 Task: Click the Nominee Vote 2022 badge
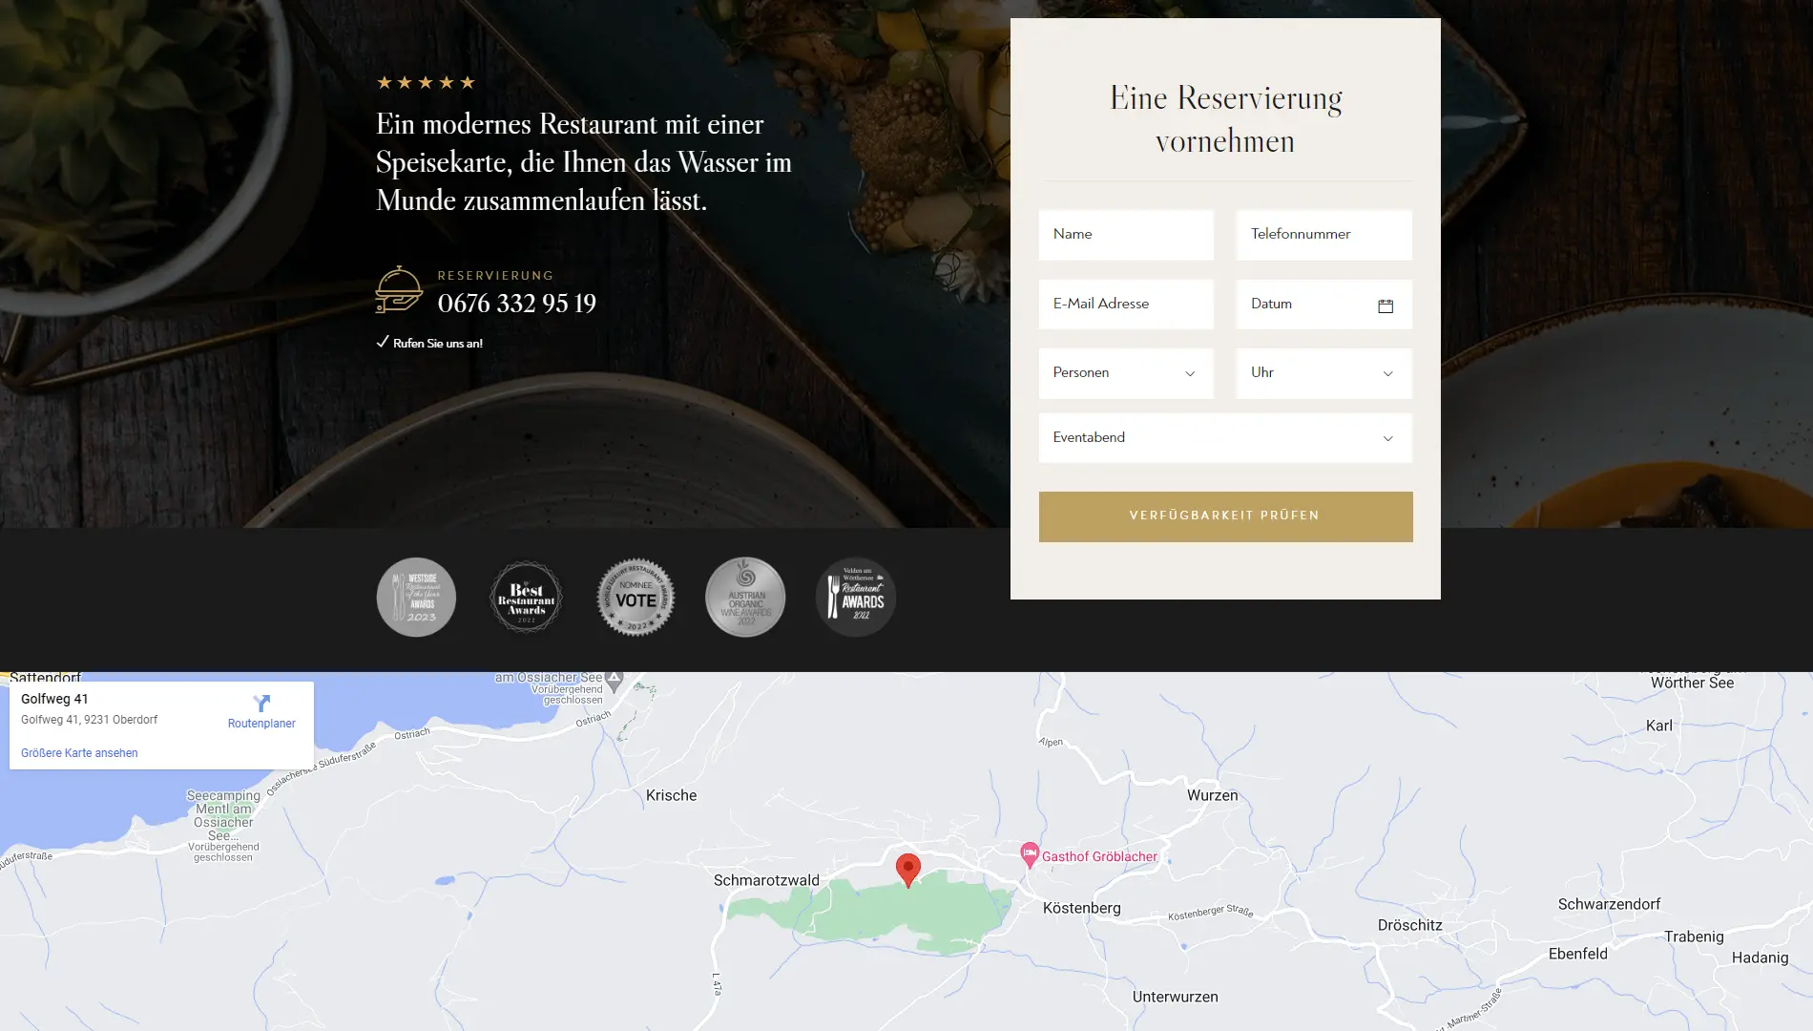point(636,598)
